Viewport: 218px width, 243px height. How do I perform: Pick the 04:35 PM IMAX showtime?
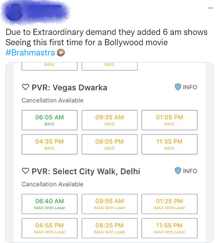click(50, 144)
